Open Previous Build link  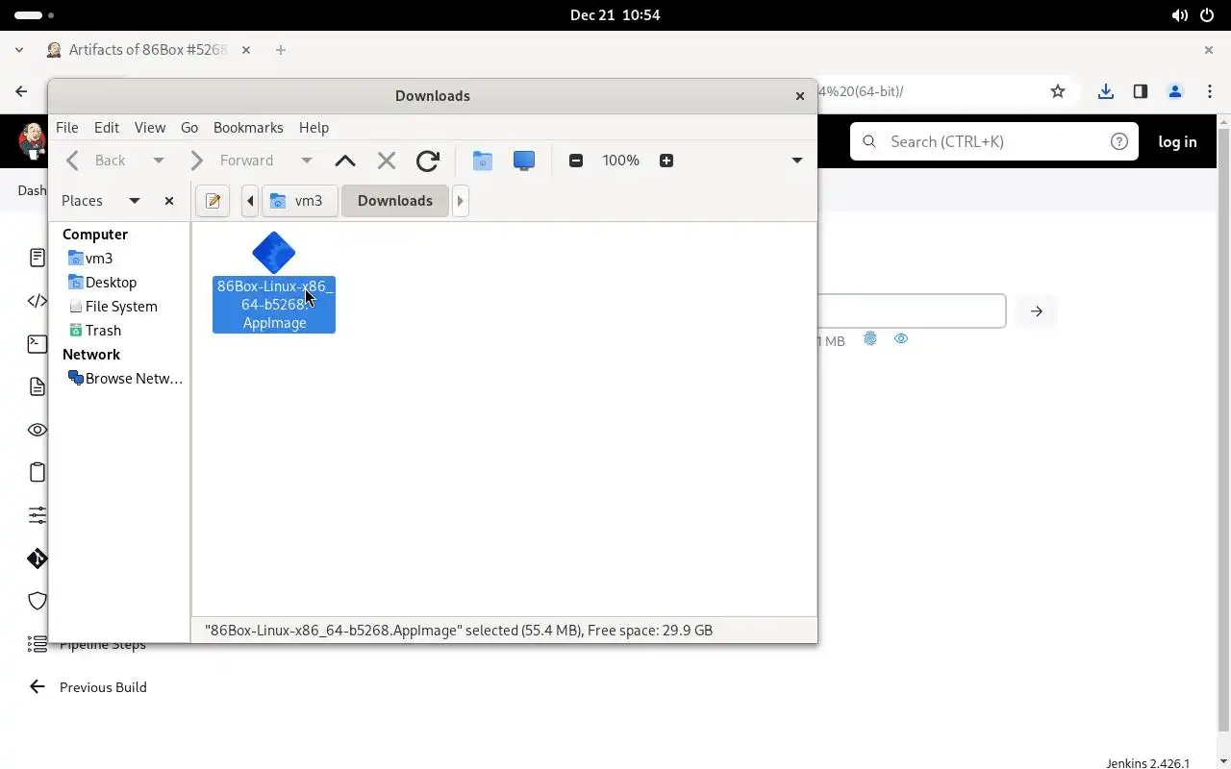pos(103,686)
